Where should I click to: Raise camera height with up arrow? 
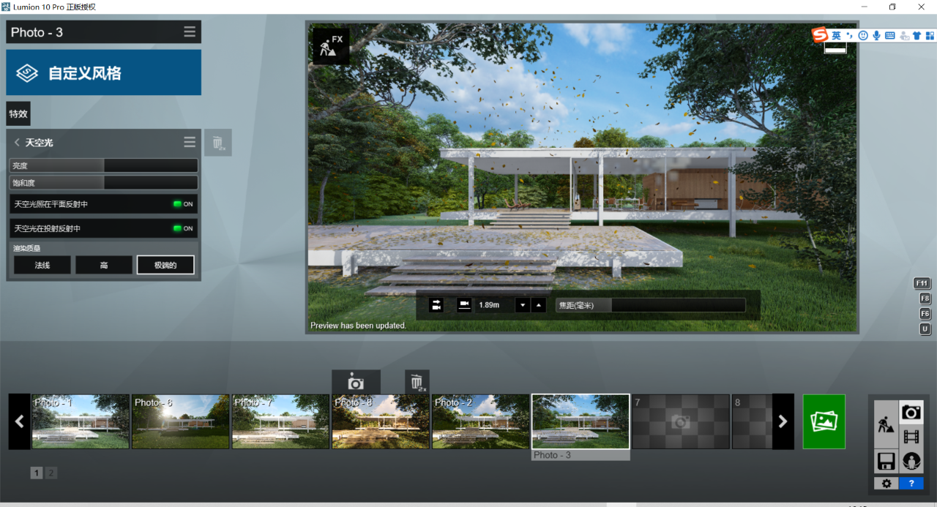pyautogui.click(x=539, y=305)
